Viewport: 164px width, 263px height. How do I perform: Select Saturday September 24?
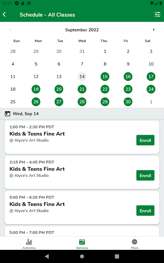pyautogui.click(x=151, y=89)
